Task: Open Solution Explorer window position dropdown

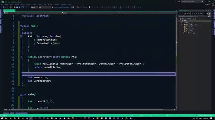Action: [x=207, y=11]
